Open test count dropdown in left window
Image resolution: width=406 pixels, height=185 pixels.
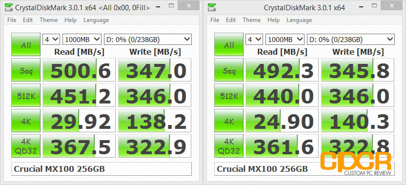click(51, 40)
